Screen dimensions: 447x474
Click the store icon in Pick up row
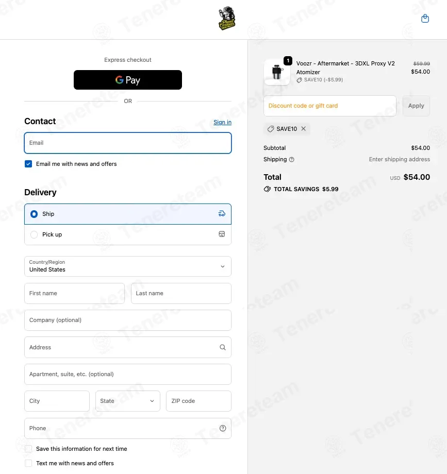[x=222, y=234]
